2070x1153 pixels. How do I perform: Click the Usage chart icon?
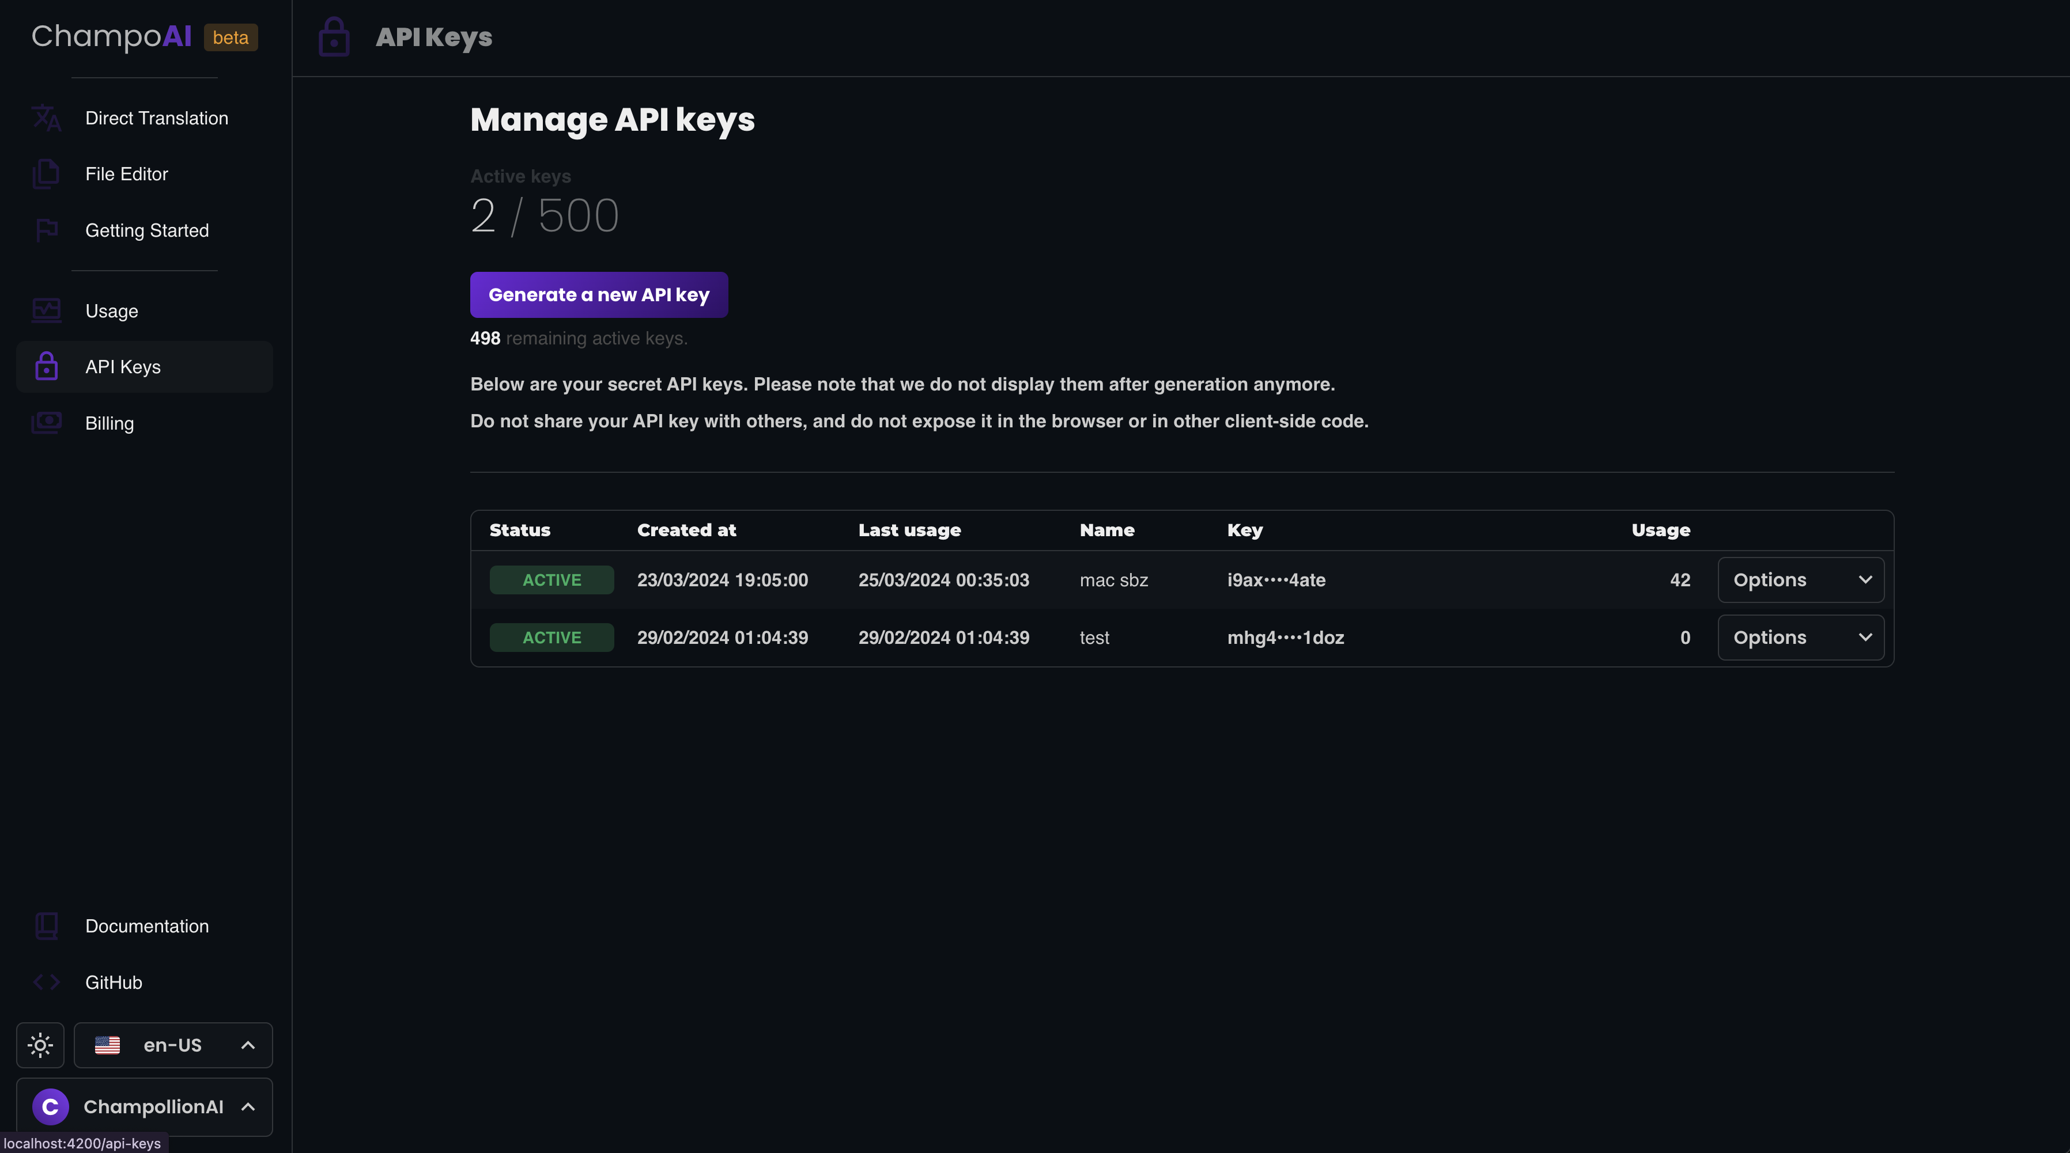pyautogui.click(x=47, y=311)
